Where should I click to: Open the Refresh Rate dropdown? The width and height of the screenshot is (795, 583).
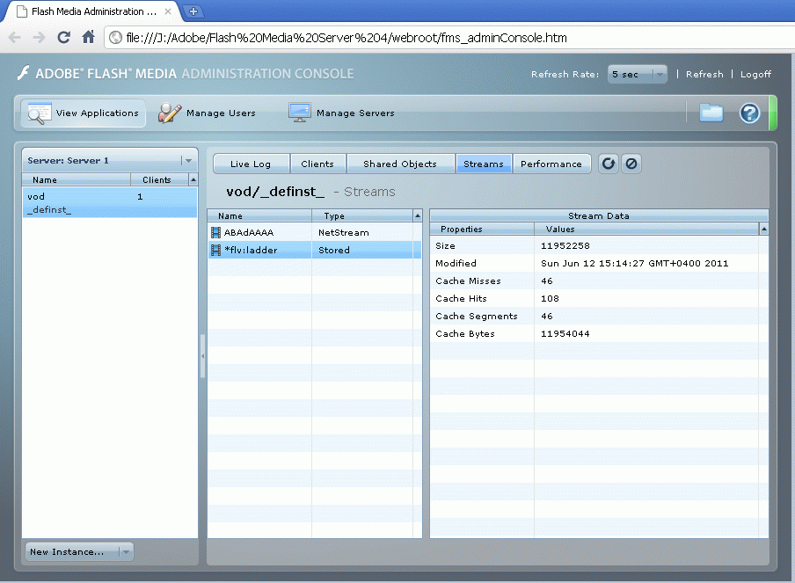click(638, 74)
